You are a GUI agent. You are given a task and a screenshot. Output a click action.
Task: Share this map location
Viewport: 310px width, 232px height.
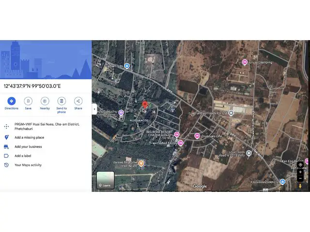tap(78, 101)
